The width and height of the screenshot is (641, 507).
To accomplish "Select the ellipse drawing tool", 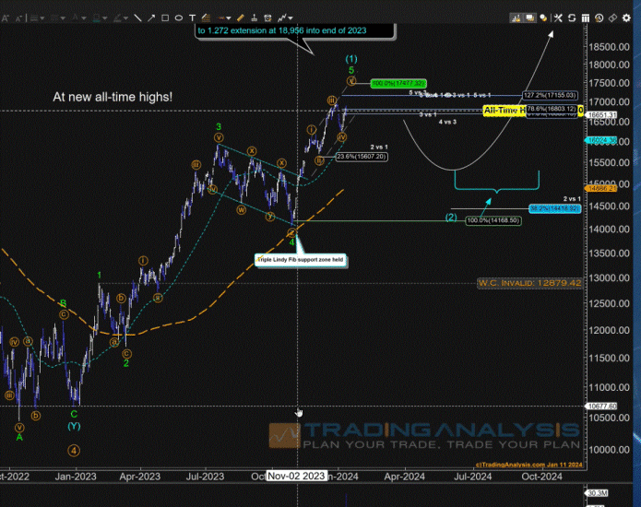I will coord(178,18).
